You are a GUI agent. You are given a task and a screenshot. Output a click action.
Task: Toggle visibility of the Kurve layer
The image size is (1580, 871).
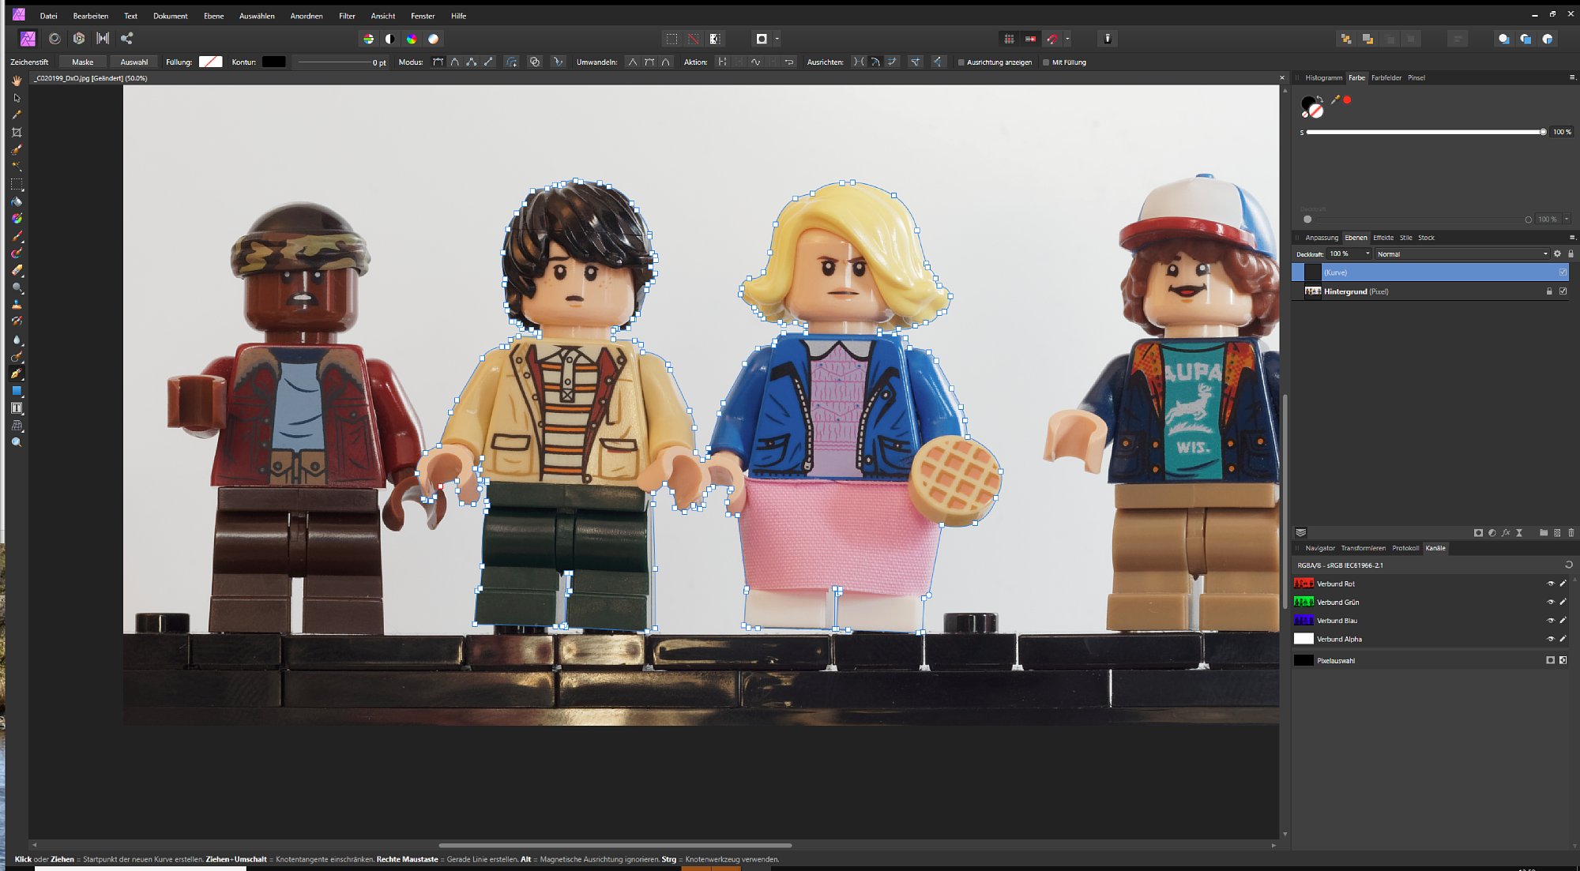(1563, 272)
